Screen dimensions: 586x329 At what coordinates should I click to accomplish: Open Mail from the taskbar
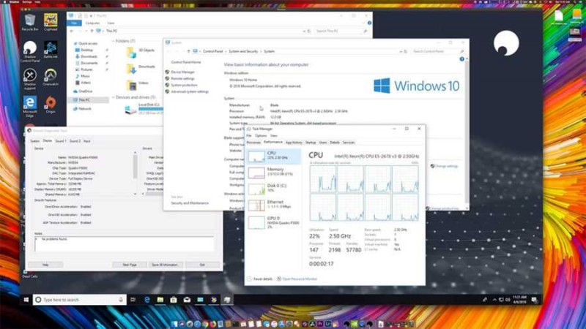point(187,300)
